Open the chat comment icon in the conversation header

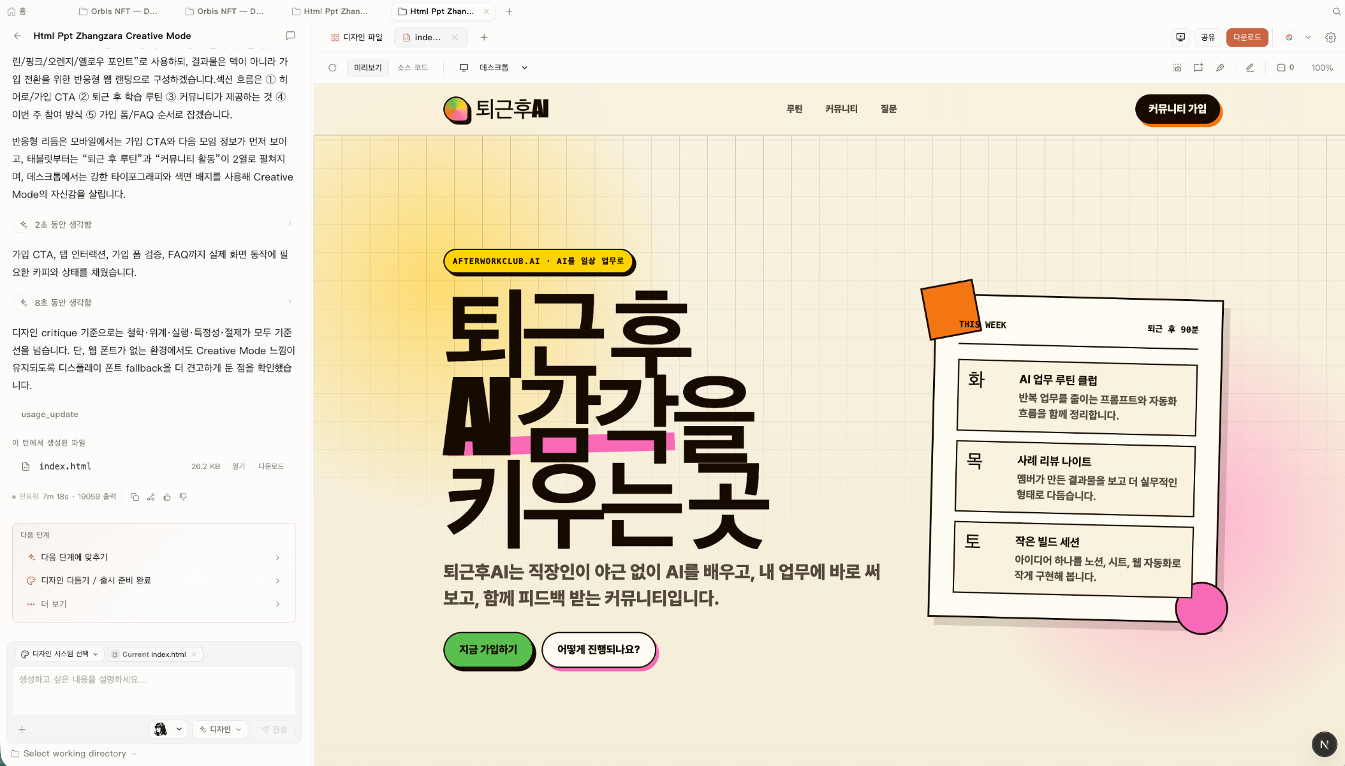[x=291, y=36]
